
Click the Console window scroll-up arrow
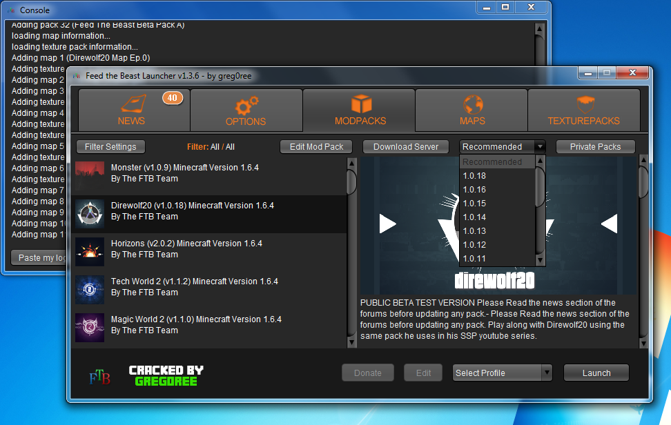click(x=539, y=29)
